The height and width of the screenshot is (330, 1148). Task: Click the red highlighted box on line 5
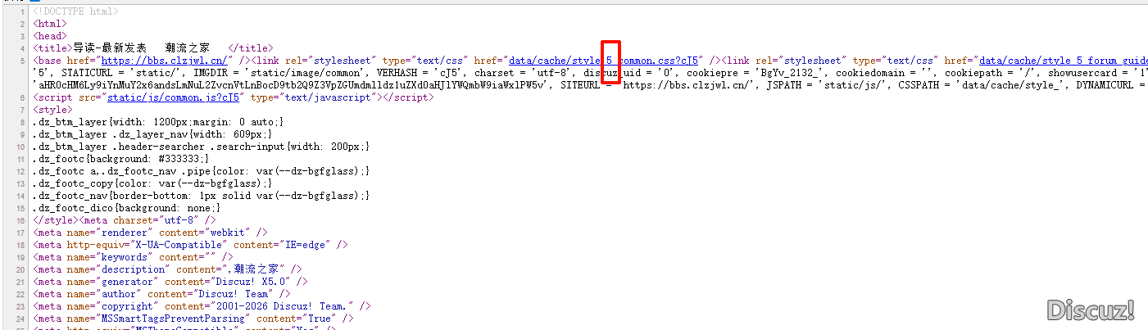click(x=610, y=61)
